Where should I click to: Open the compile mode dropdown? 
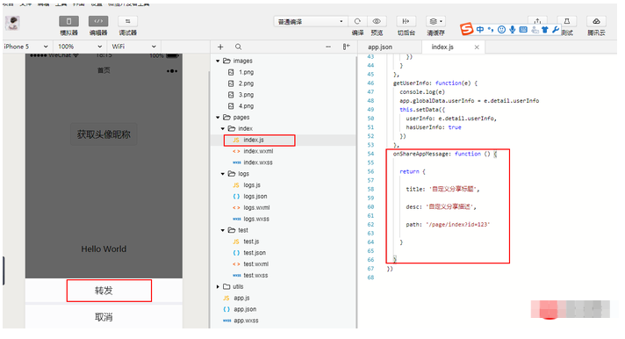point(311,22)
